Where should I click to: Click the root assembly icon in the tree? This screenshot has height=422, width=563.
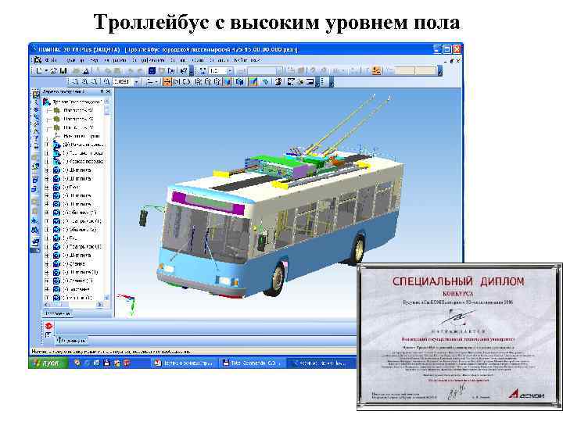[x=46, y=102]
